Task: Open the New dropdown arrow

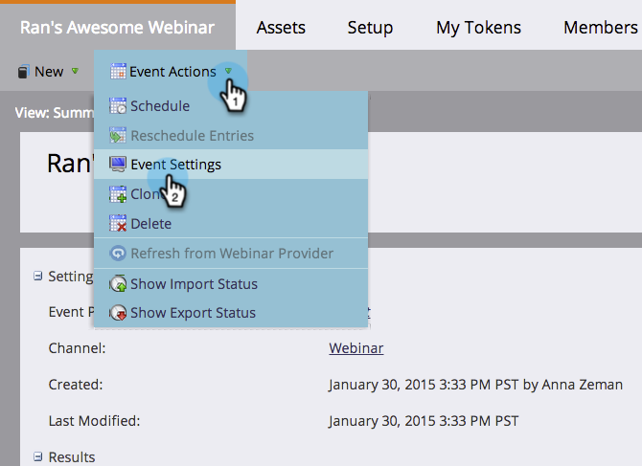Action: (75, 72)
